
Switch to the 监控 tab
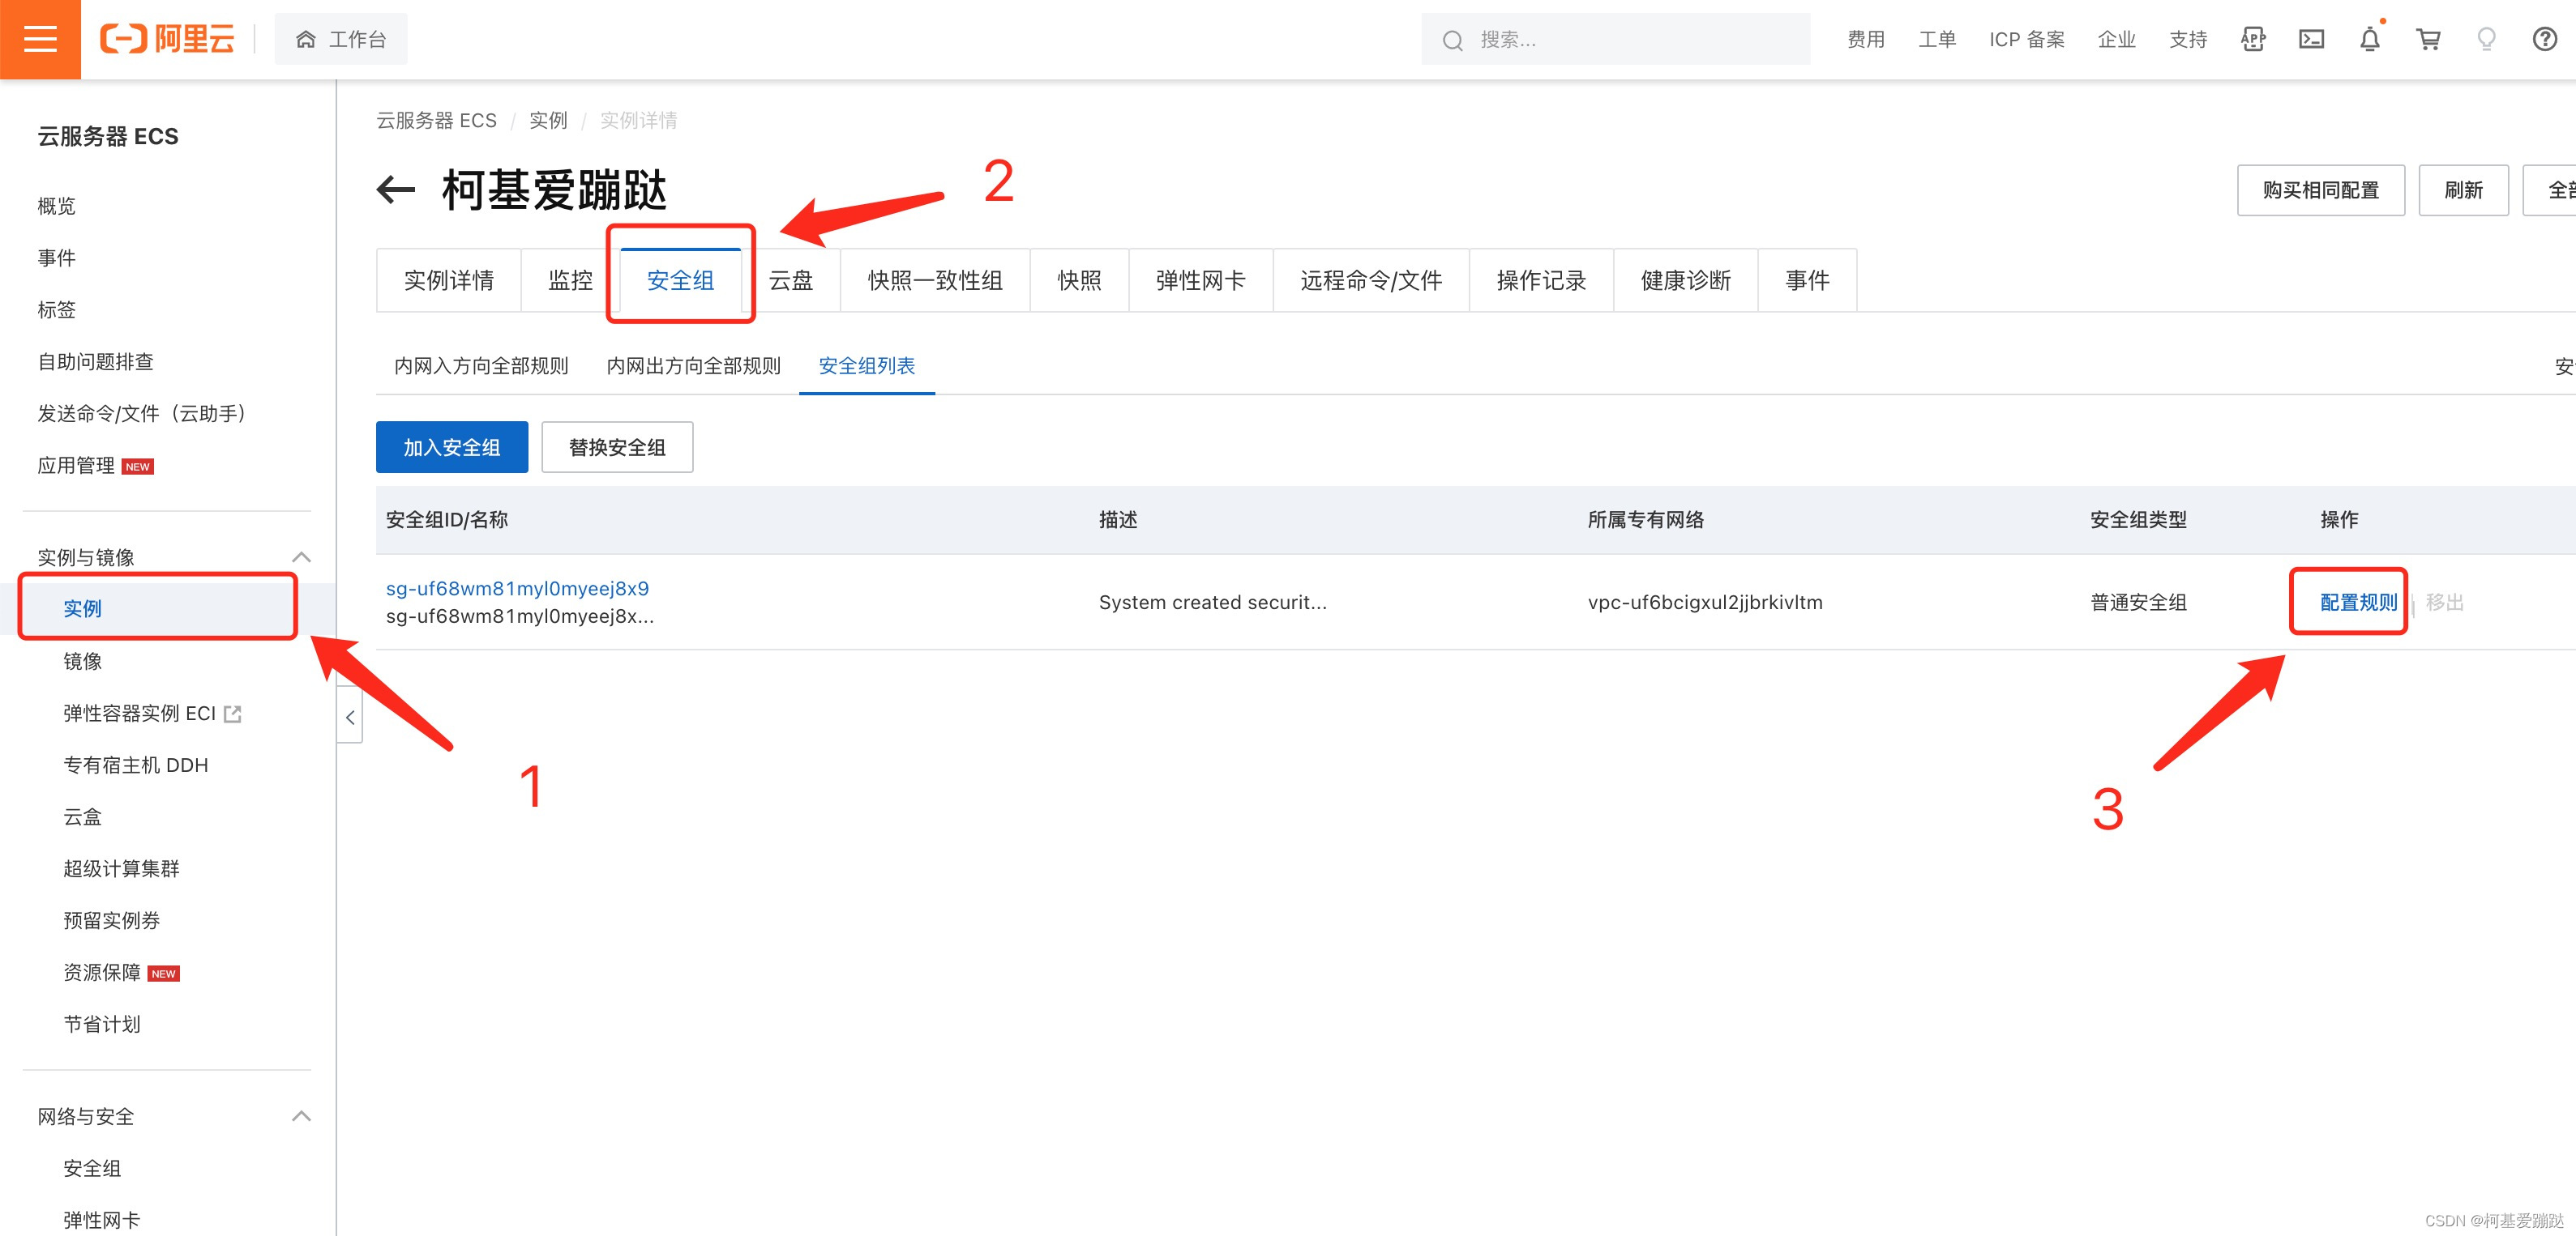point(570,281)
